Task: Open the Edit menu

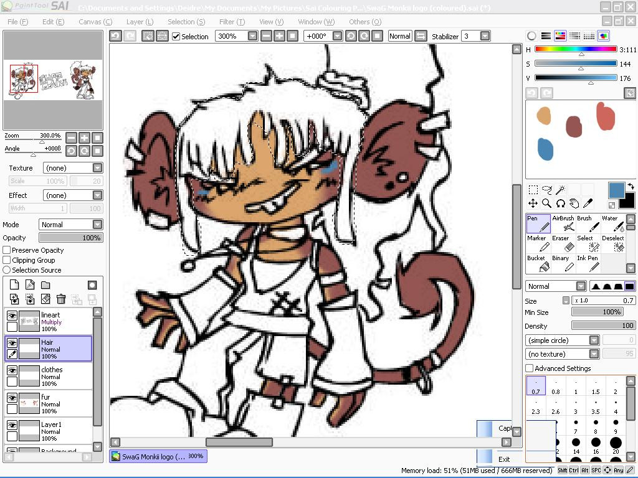Action: click(54, 22)
